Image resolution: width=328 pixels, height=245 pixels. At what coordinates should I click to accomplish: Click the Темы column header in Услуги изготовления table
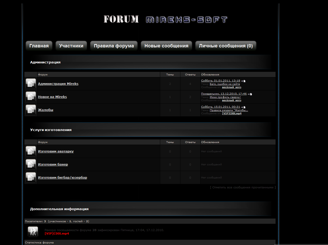[x=170, y=142]
